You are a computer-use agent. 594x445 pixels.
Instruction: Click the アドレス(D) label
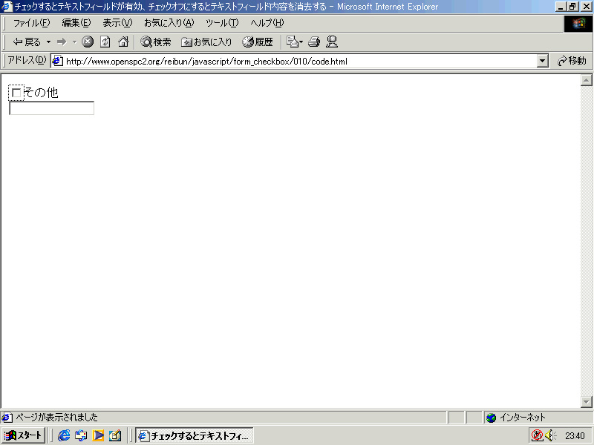pyautogui.click(x=27, y=61)
